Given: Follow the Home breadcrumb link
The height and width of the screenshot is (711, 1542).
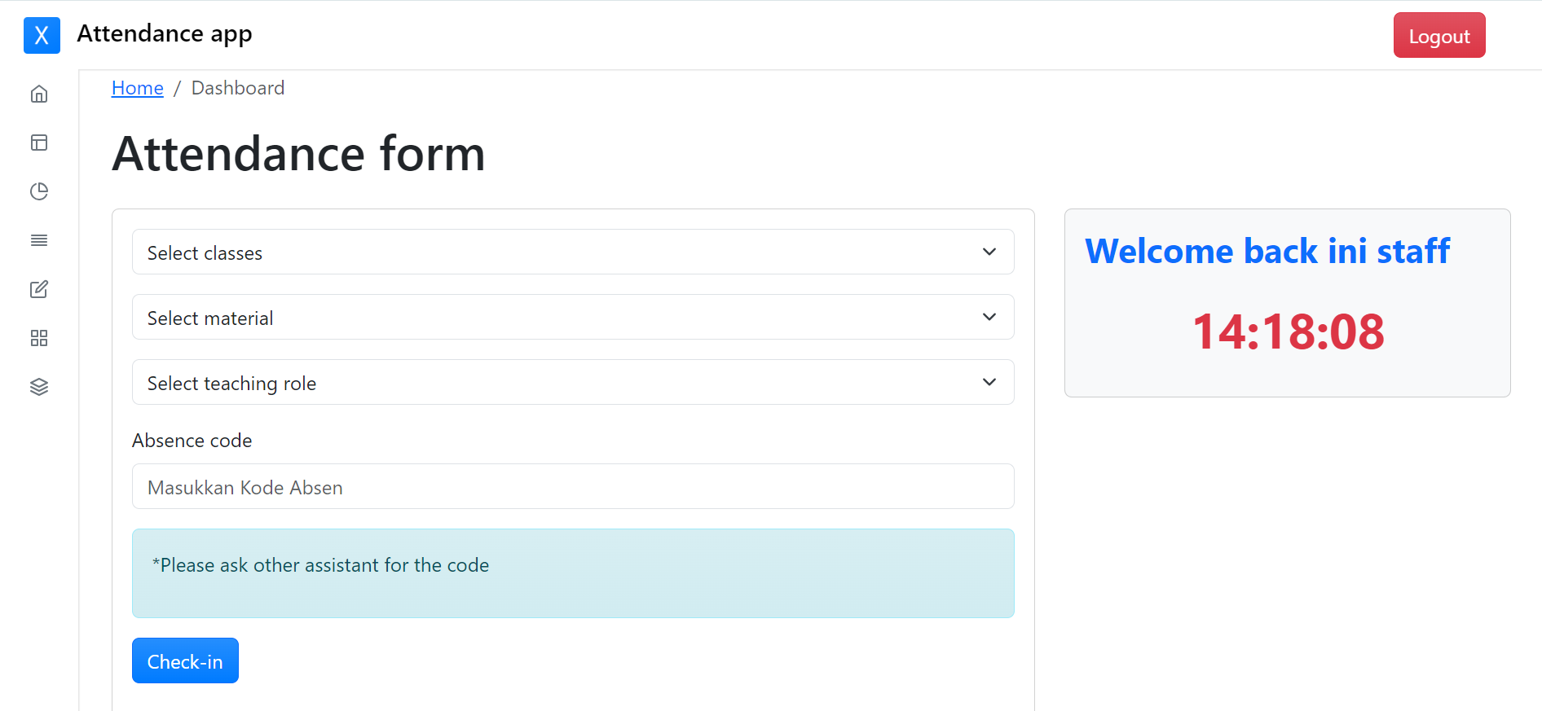Looking at the screenshot, I should tap(138, 88).
